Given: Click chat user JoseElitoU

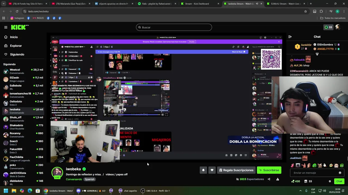Looking at the screenshot, I should 296,158.
